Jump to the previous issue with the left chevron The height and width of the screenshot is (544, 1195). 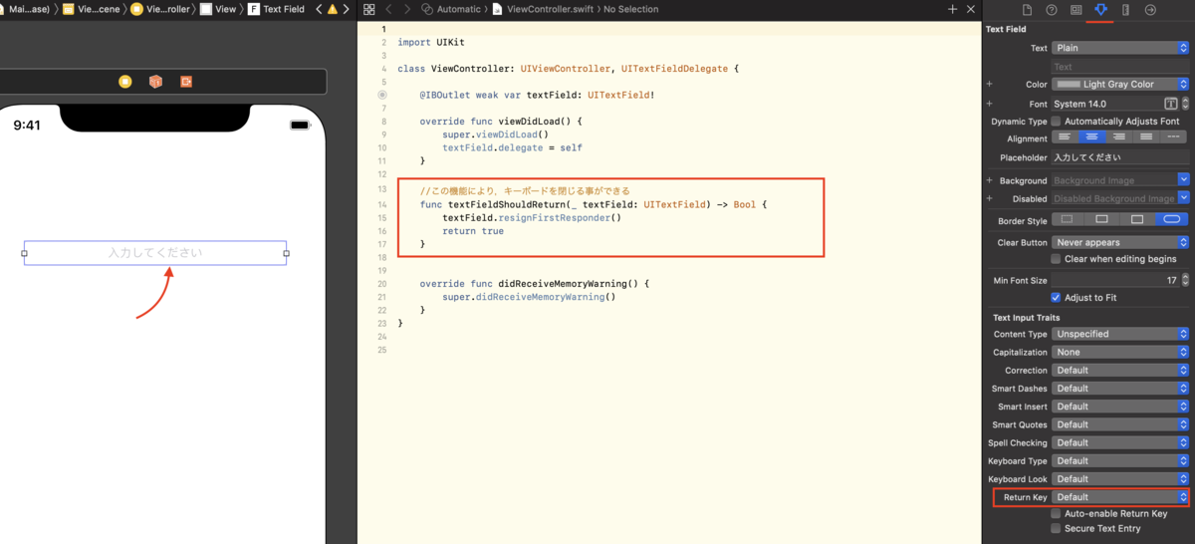pos(319,9)
